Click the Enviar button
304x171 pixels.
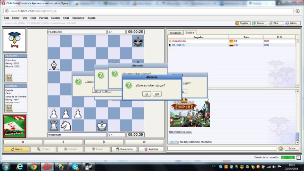(292, 148)
